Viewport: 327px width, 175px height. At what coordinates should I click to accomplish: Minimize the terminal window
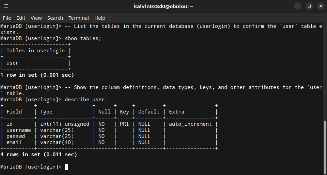(x=297, y=6)
